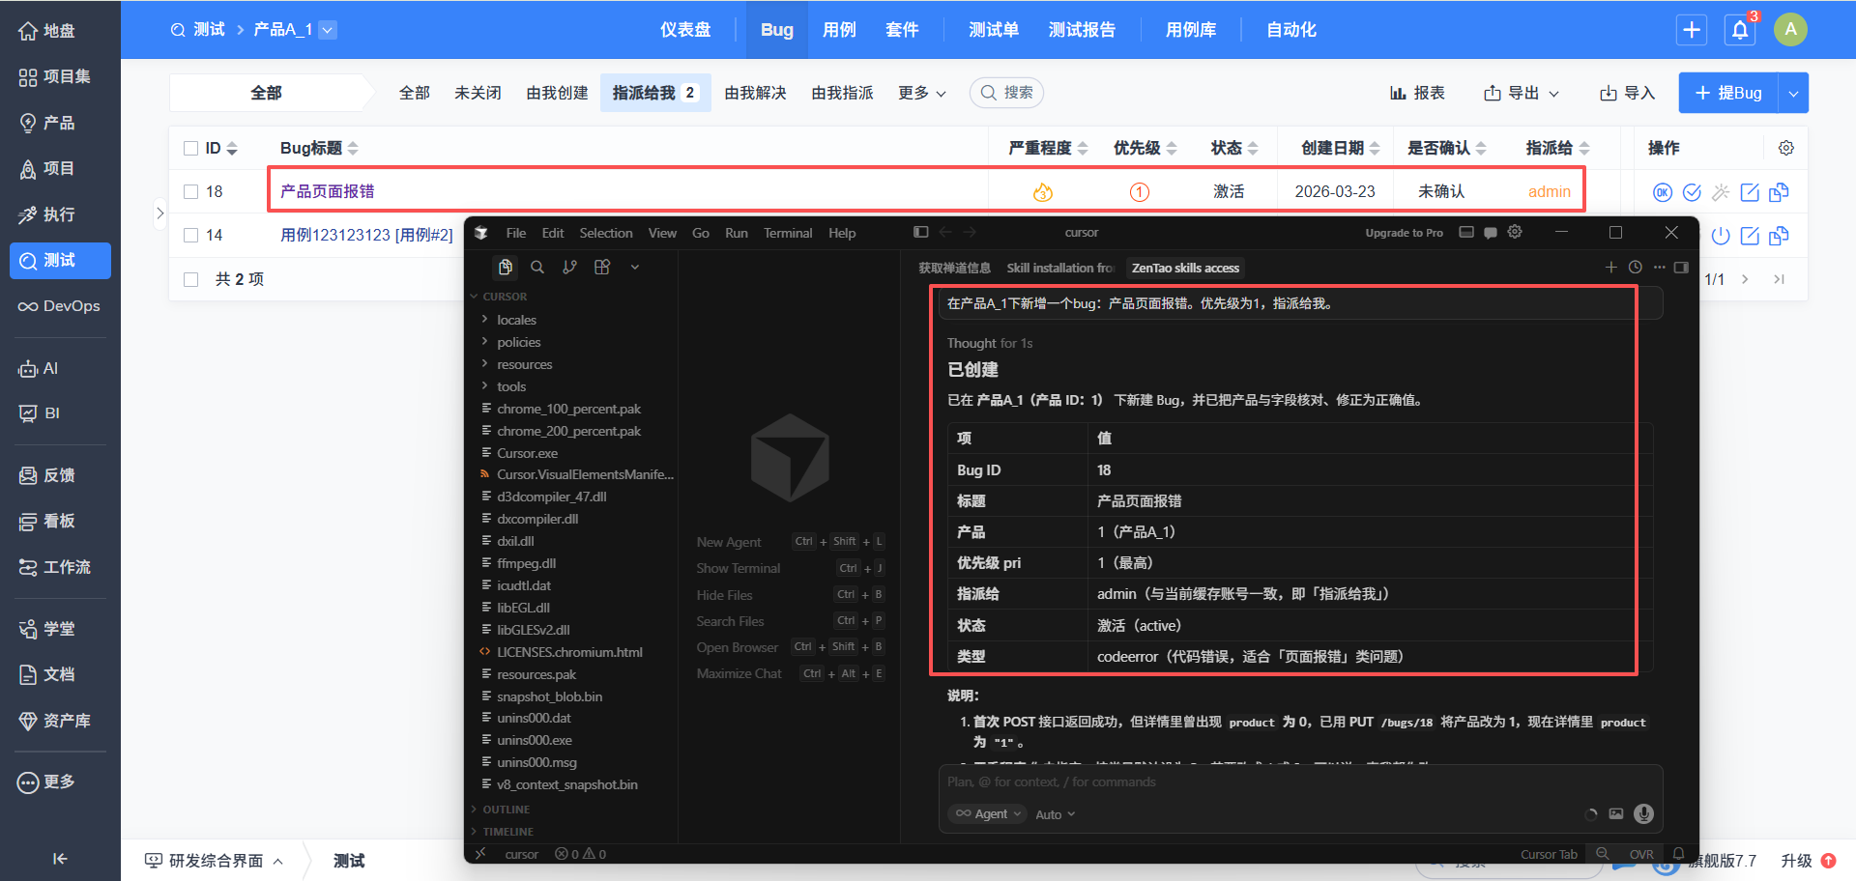Switch to the 获取禅道信息 chat tab
Image resolution: width=1856 pixels, height=881 pixels.
pyautogui.click(x=954, y=268)
